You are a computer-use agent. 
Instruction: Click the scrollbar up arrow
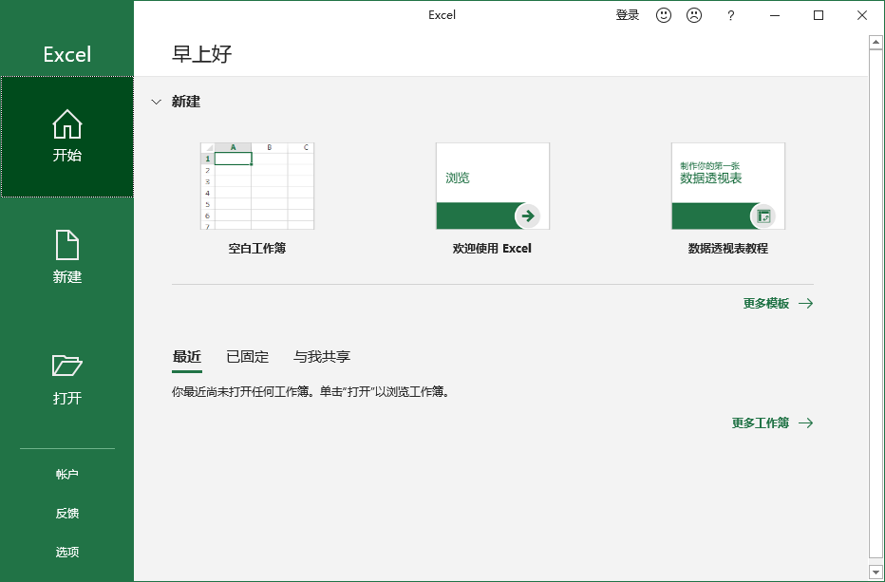876,43
